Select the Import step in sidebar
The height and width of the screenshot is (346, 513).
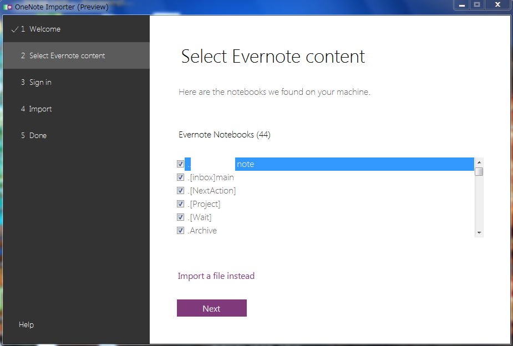coord(76,109)
